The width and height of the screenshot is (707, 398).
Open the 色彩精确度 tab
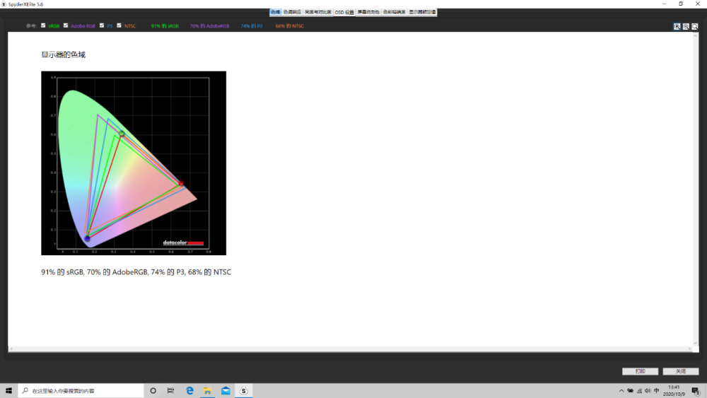pyautogui.click(x=394, y=12)
